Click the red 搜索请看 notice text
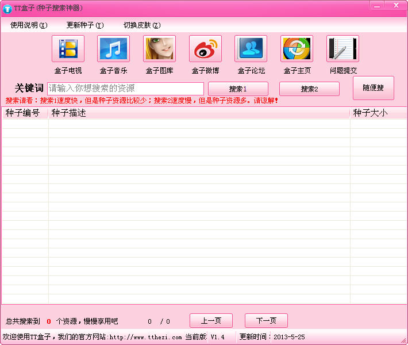 pos(142,101)
